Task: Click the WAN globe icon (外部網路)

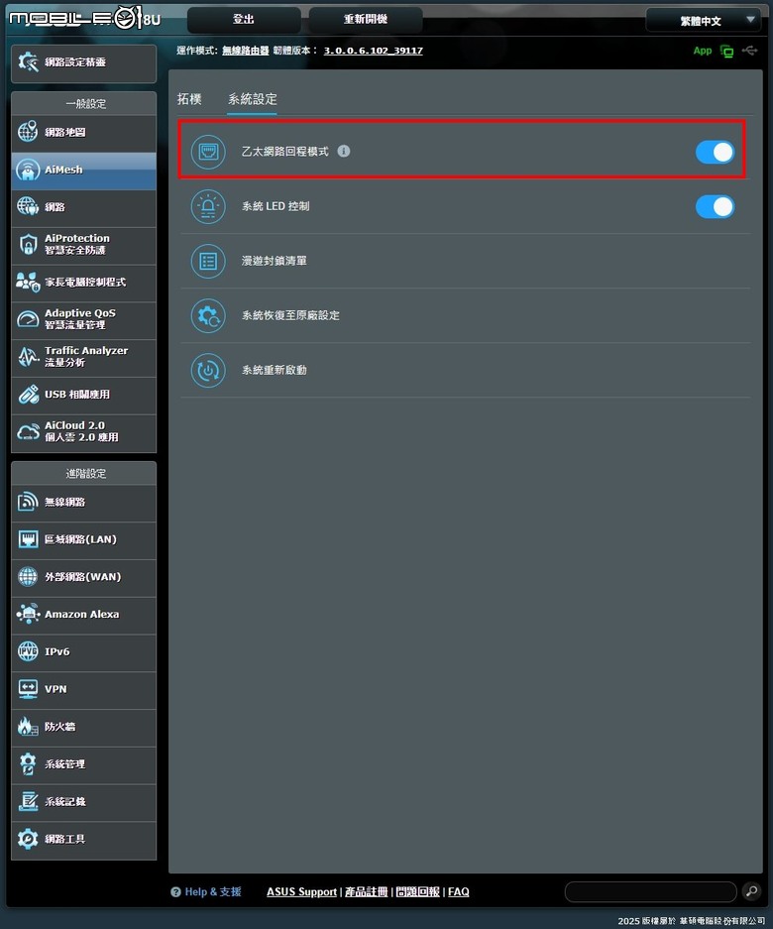Action: coord(28,576)
